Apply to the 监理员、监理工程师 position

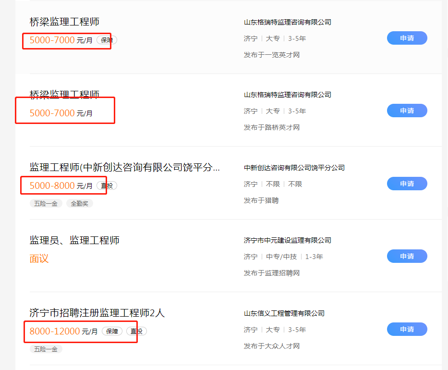(x=407, y=257)
